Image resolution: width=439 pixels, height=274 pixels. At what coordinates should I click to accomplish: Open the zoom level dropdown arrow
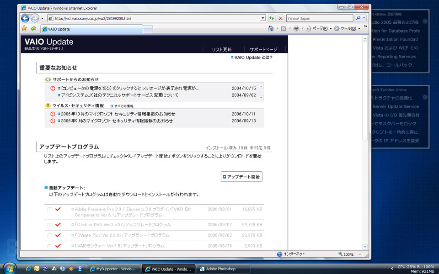point(360,254)
